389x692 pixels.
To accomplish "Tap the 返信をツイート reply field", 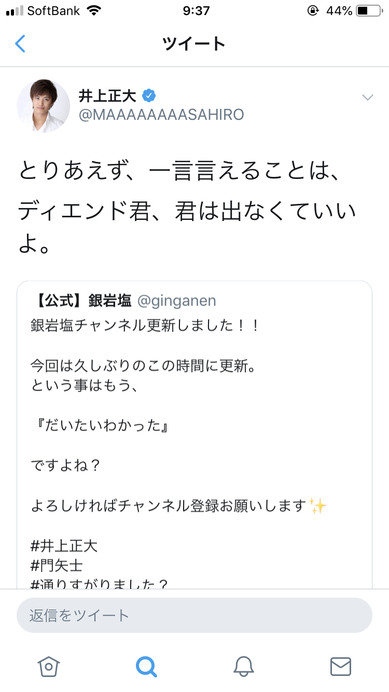I will pos(195,615).
